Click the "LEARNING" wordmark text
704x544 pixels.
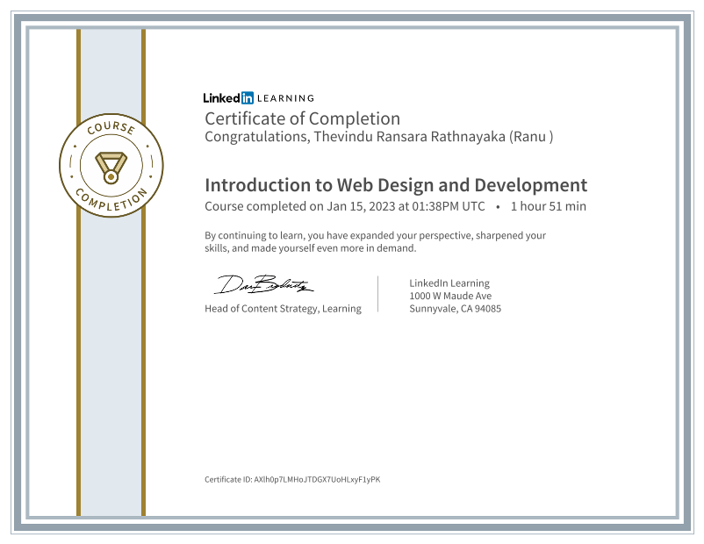(285, 98)
